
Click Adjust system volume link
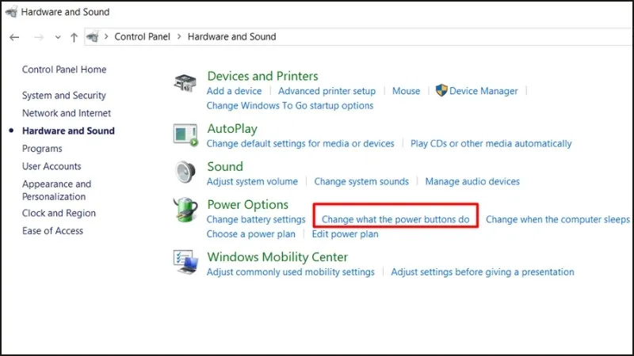[252, 181]
